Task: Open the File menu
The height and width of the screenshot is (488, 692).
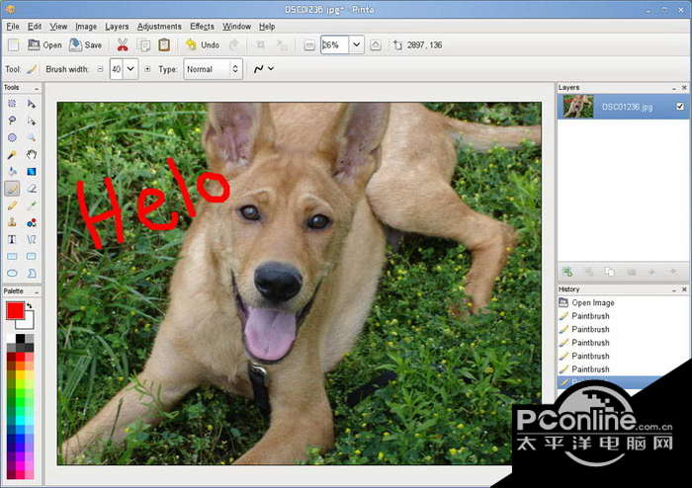Action: pyautogui.click(x=13, y=27)
